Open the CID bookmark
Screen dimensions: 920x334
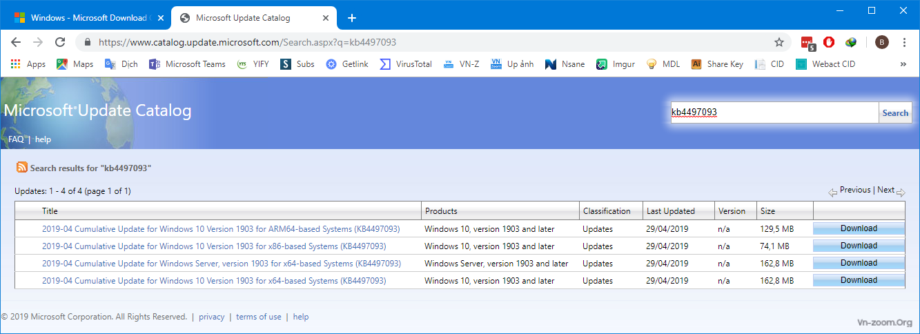[770, 64]
